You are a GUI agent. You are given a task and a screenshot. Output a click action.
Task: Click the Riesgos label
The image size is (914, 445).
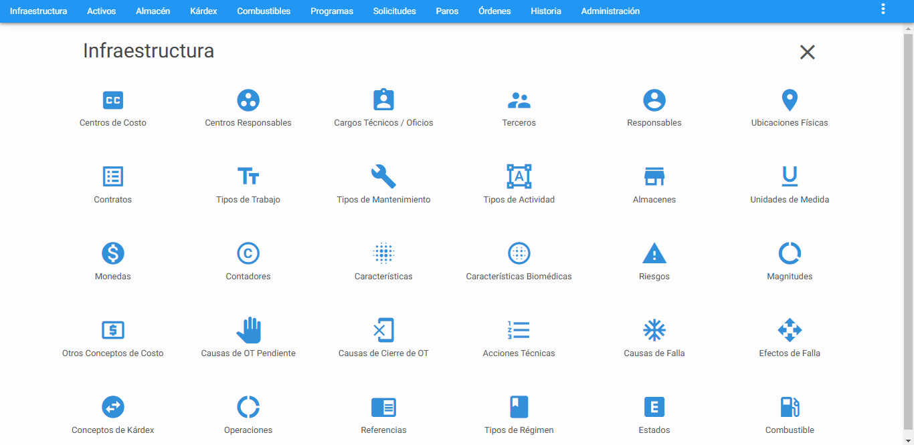654,277
